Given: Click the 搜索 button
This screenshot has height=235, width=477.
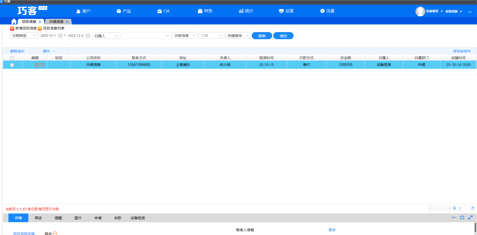Looking at the screenshot, I should pos(262,36).
